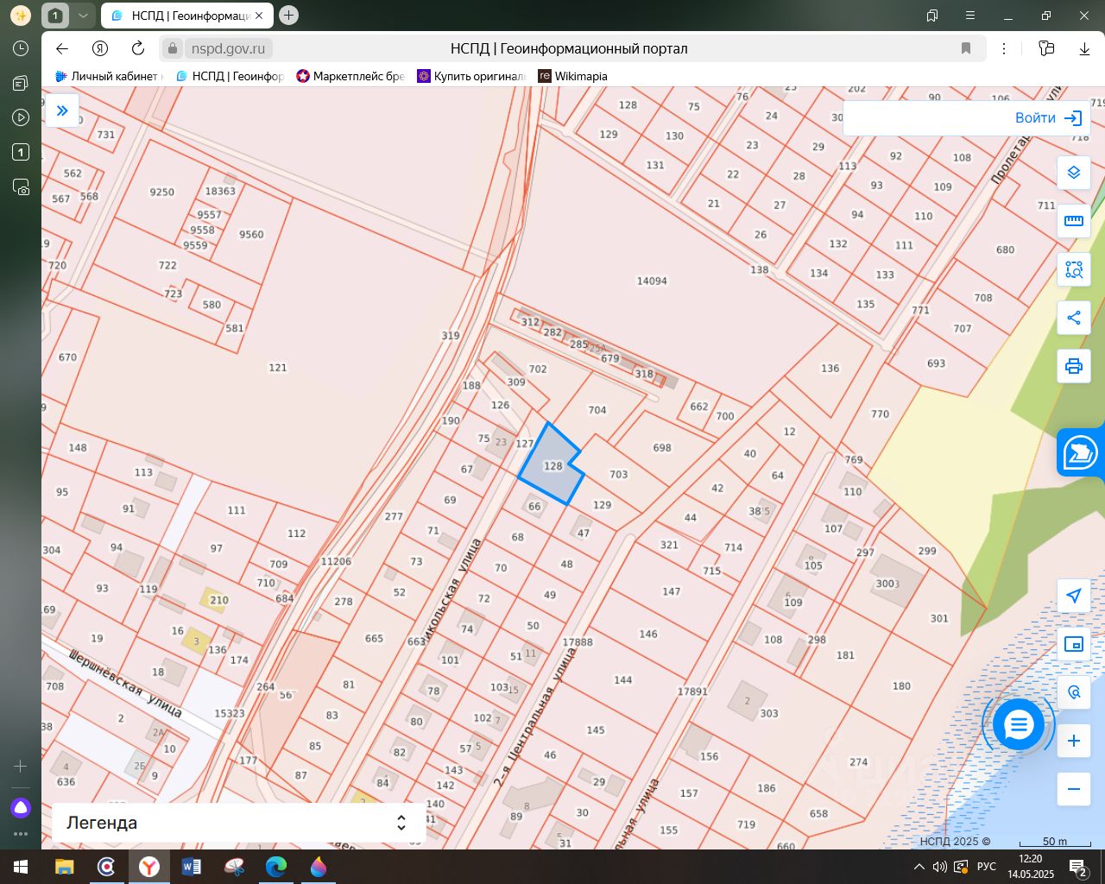Launch Microsoft Word from the taskbar
Viewport: 1105px width, 884px height.
tap(192, 867)
